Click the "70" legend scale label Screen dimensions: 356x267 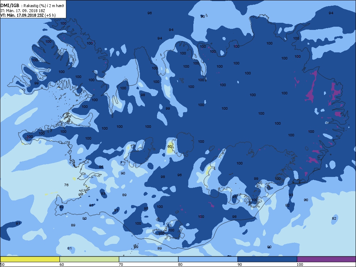tap(121, 265)
